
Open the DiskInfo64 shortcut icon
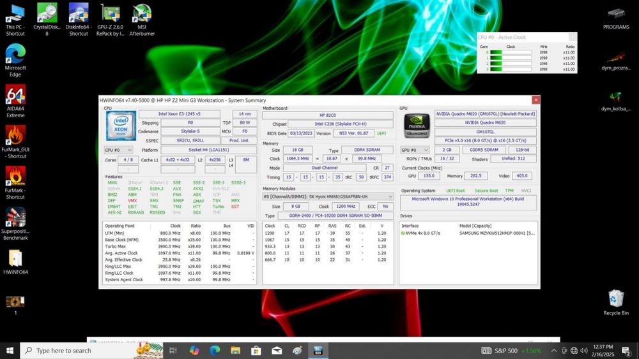click(79, 20)
